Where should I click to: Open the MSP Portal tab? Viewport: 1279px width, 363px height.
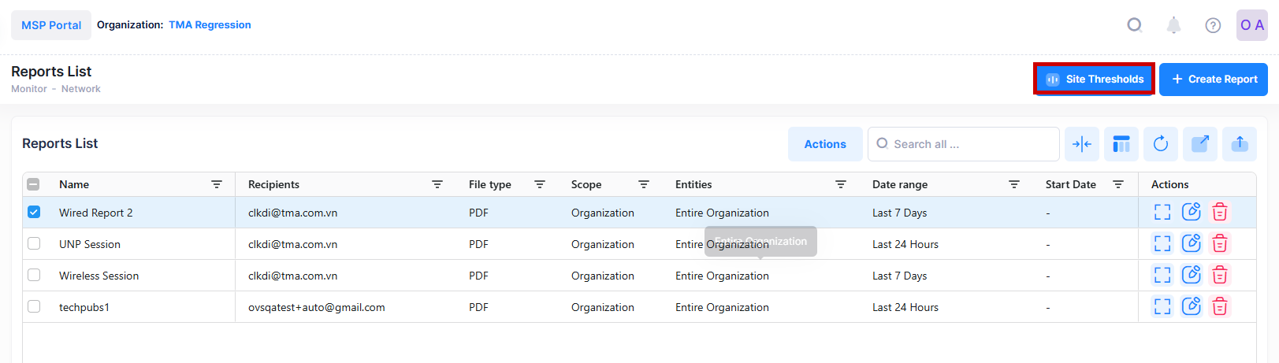51,25
